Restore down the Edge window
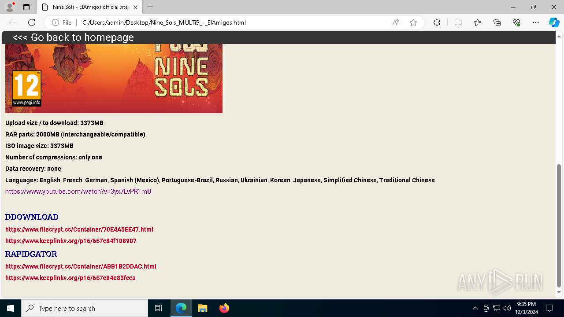The height and width of the screenshot is (317, 564). pyautogui.click(x=534, y=7)
